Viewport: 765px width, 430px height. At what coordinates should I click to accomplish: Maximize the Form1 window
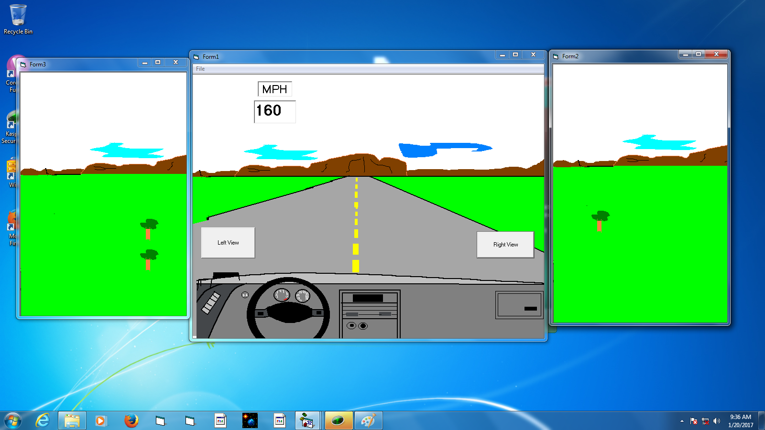pos(515,55)
